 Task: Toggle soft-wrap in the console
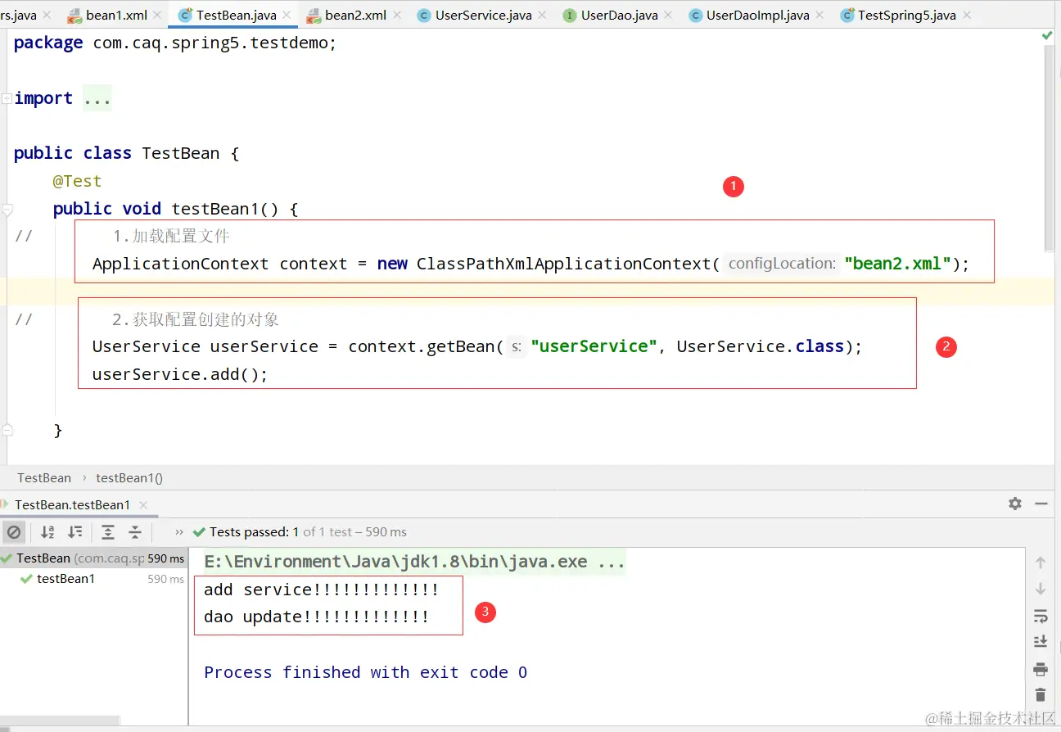1041,616
